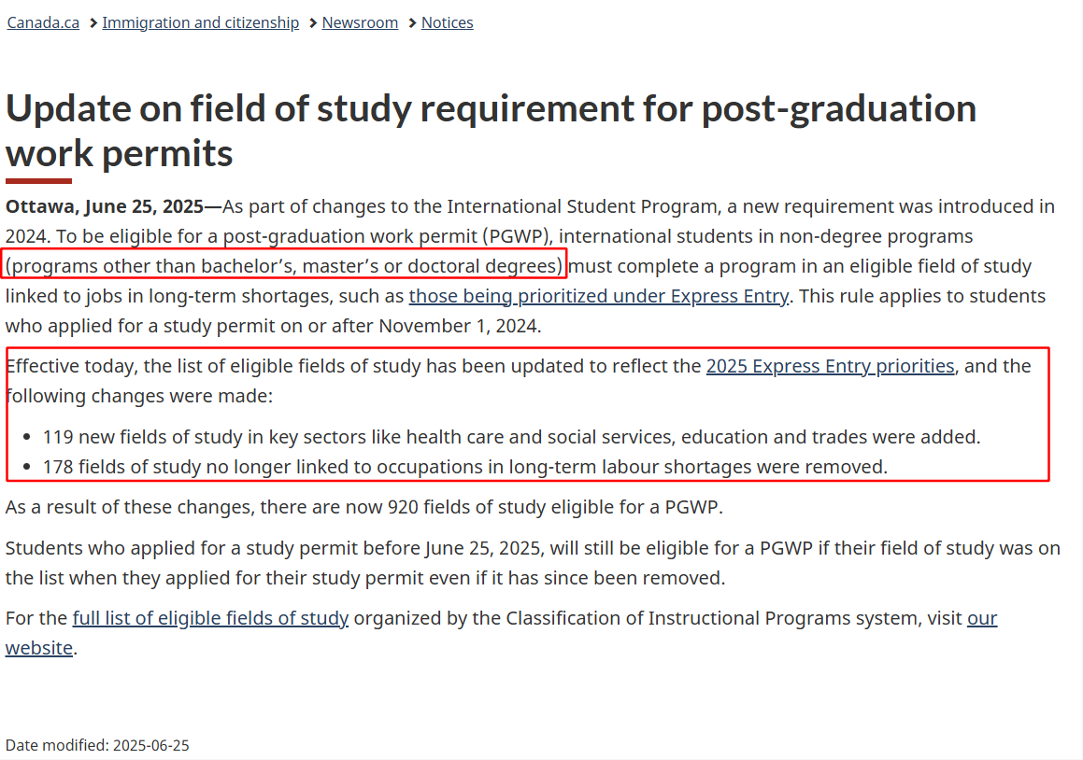Open the 'full list of eligible fields of study' link
The image size is (1083, 760).
click(210, 618)
